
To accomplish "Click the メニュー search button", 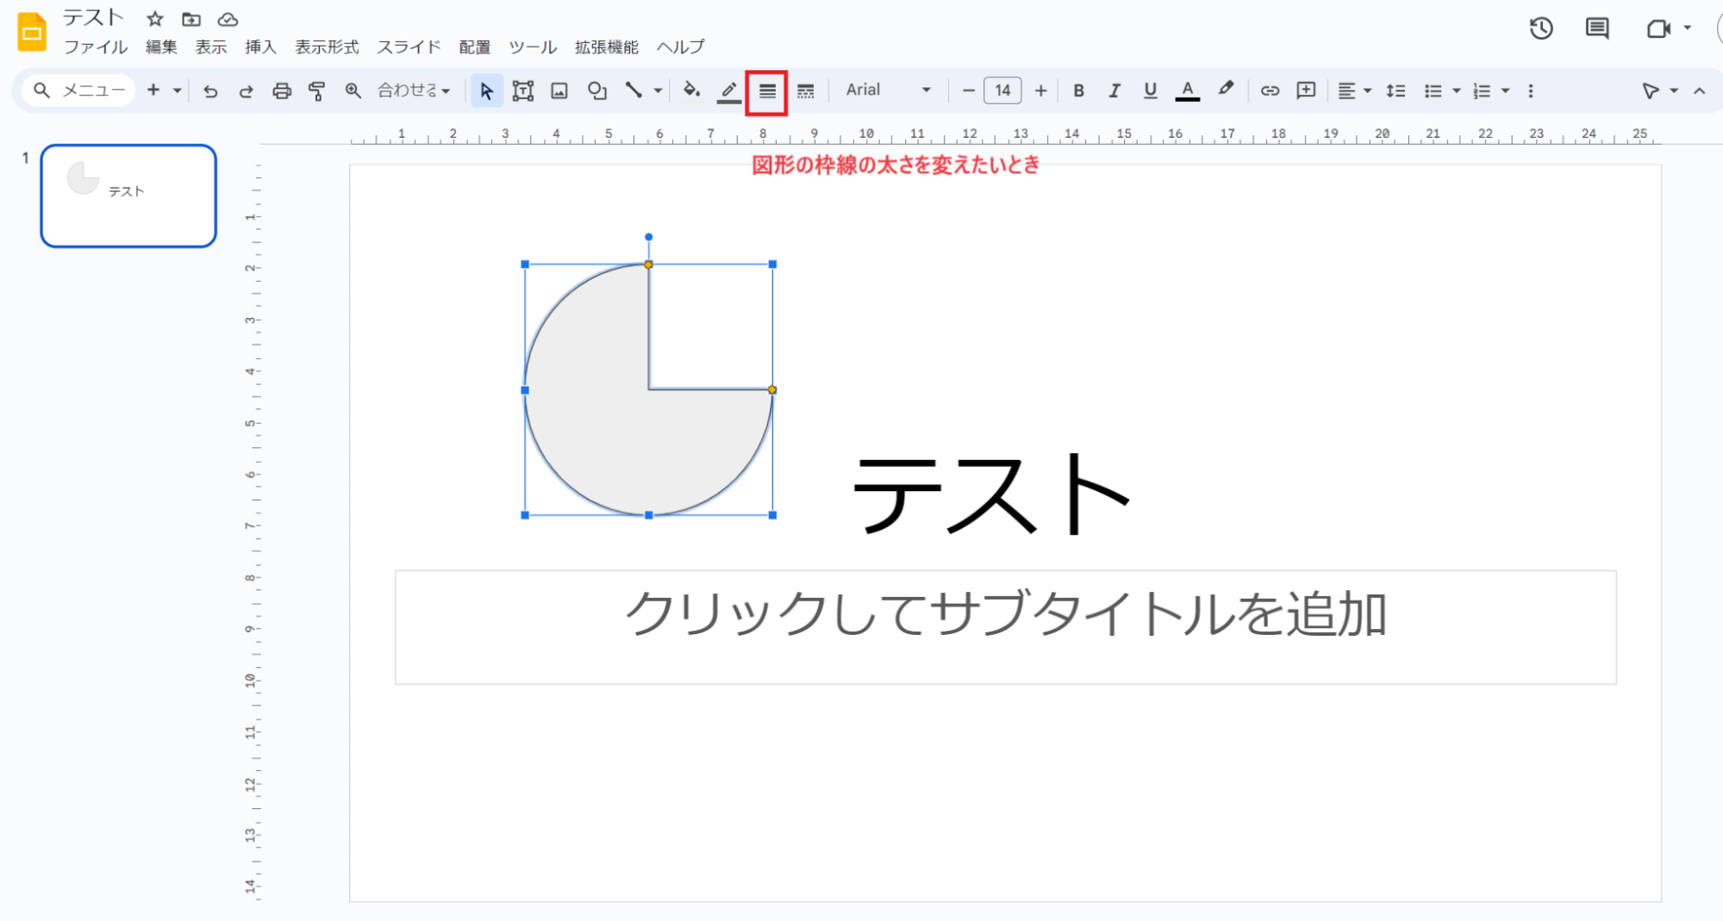I will point(79,90).
